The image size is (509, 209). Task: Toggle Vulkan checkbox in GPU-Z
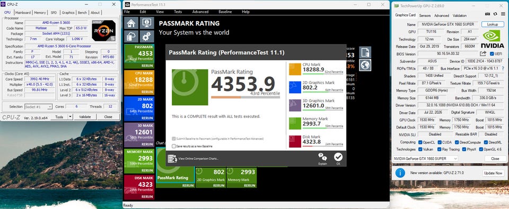tap(420, 149)
